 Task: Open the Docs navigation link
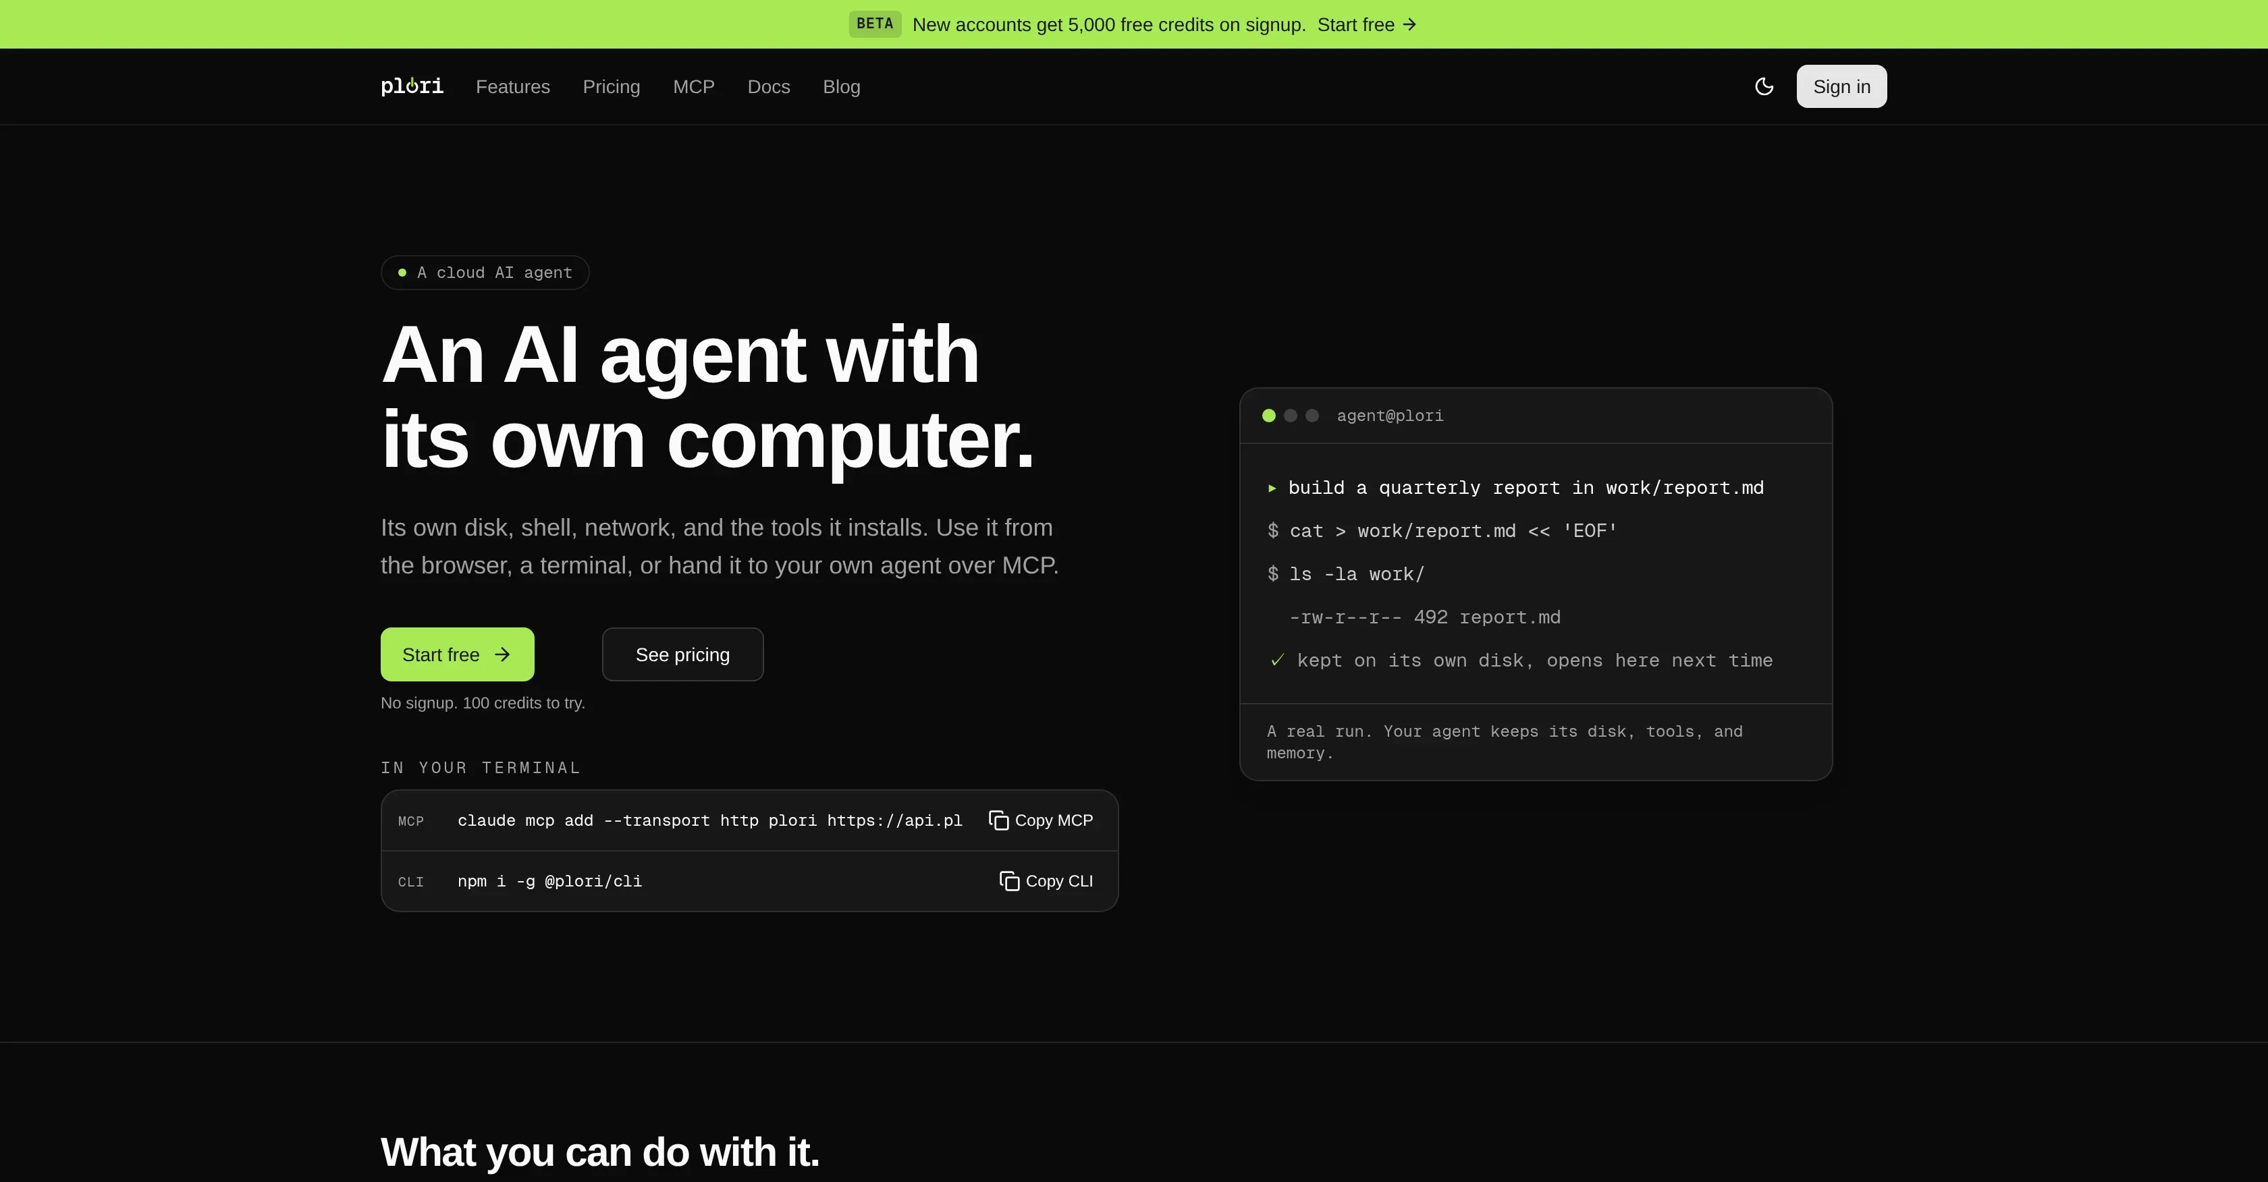769,86
